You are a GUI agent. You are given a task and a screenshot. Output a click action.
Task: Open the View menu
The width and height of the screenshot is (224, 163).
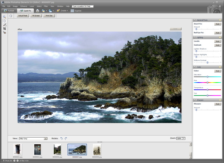coord(52,6)
